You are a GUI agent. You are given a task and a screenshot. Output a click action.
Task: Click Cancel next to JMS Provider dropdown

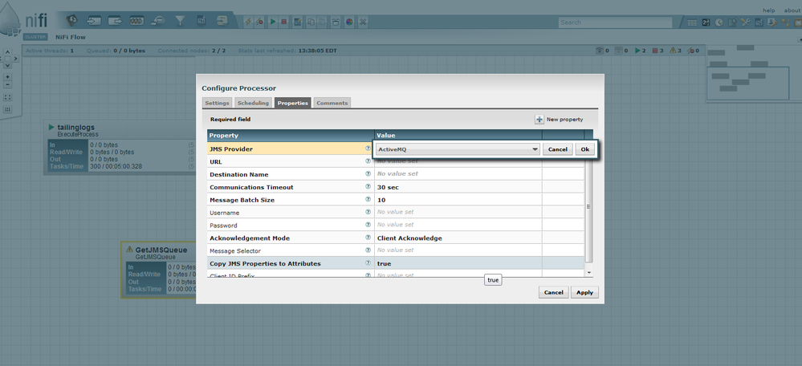point(557,149)
